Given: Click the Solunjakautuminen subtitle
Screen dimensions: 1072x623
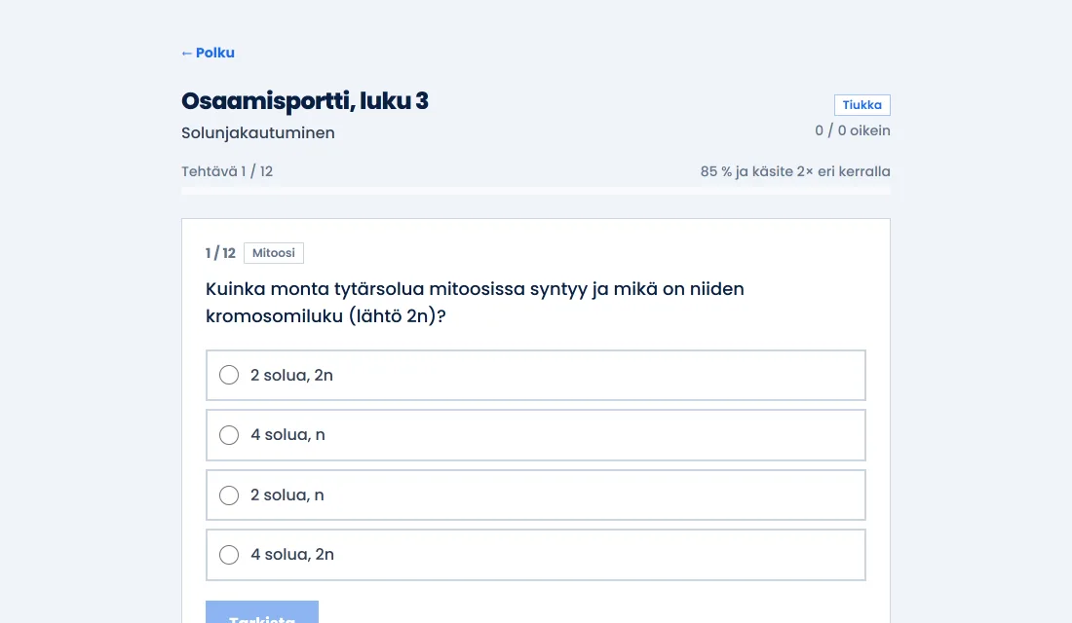Looking at the screenshot, I should pos(257,133).
